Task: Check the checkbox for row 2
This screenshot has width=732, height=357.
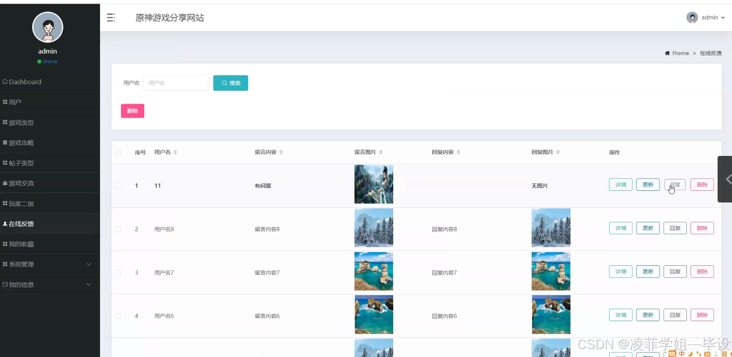Action: click(x=118, y=229)
